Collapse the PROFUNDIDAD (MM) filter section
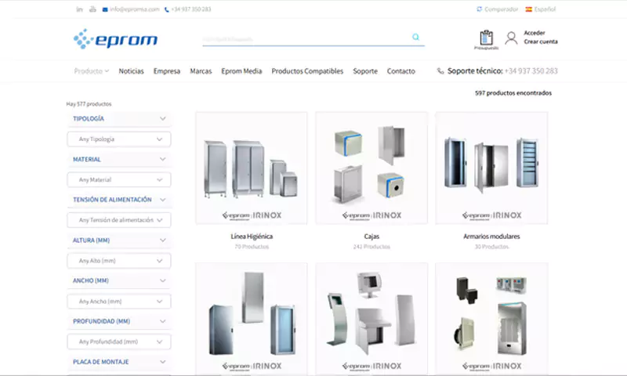Screen dimensions: 627x376 (x=119, y=321)
